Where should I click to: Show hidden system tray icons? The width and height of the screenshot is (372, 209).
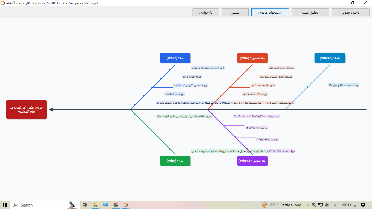[x=307, y=205]
